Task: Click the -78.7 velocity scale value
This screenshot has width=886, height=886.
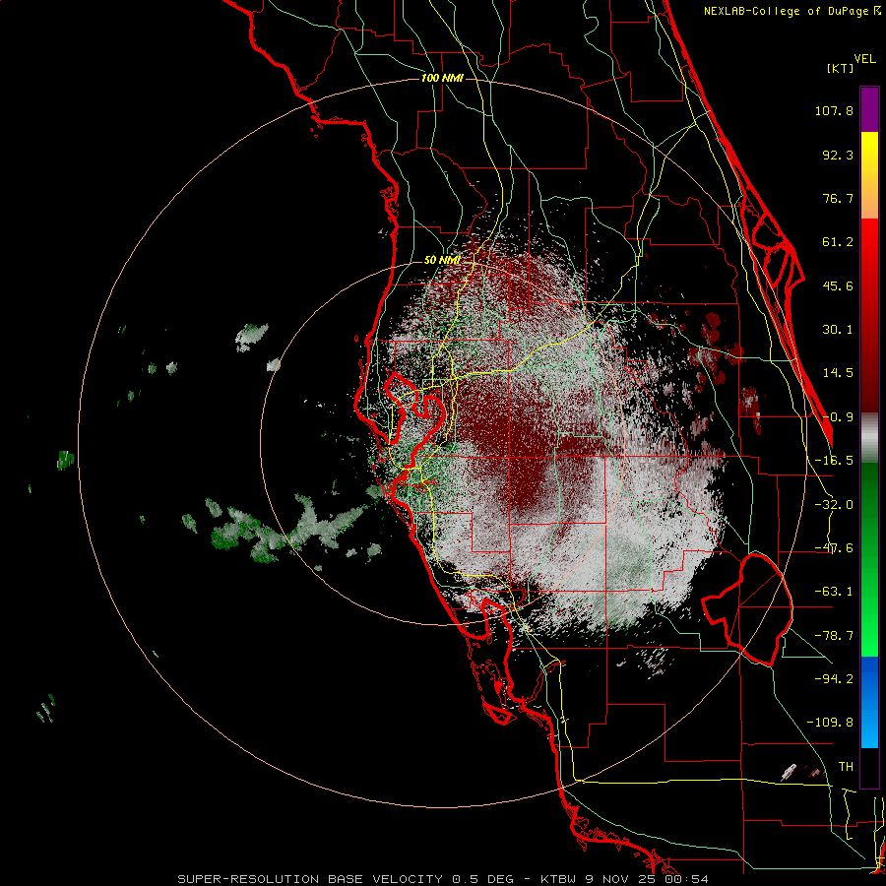Action: pos(834,636)
